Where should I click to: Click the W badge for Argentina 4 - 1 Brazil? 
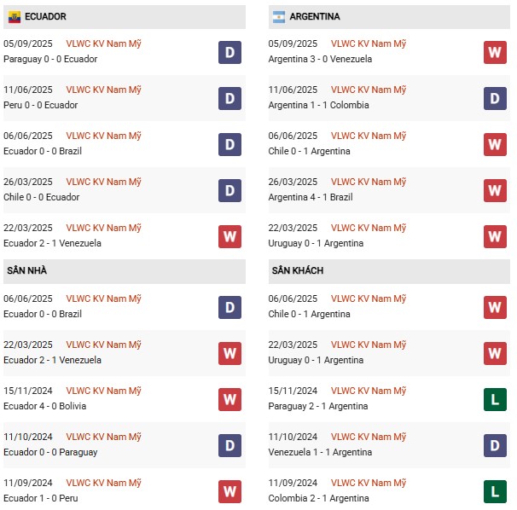pos(495,190)
